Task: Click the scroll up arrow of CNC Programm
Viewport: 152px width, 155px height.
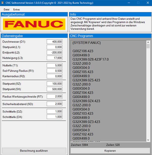Action: [x=148, y=42]
